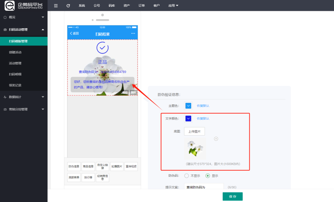
Task: Remove the uploaded flower image via the ⊗ icon
Action: (x=216, y=138)
